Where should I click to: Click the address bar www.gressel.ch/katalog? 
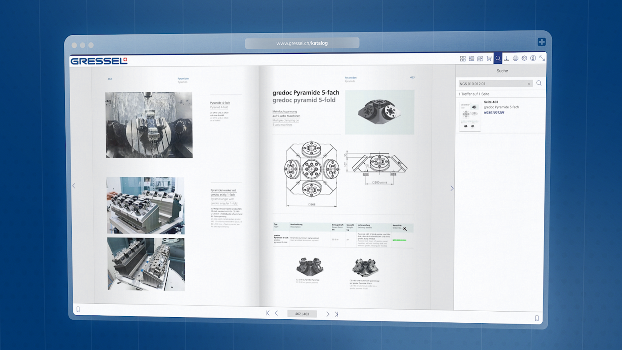click(302, 43)
